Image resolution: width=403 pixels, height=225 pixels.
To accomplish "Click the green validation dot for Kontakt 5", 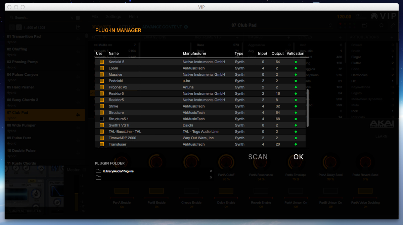I will point(296,62).
